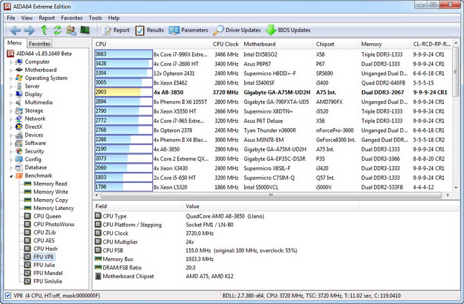Expand the Motherboard tree node
Screen dimensions: 464x304
pos(11,70)
